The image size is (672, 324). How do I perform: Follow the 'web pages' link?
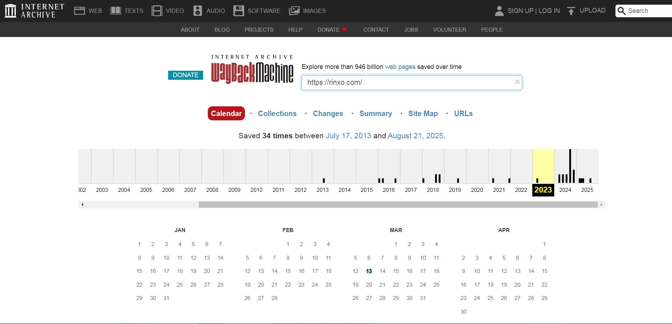click(x=400, y=67)
